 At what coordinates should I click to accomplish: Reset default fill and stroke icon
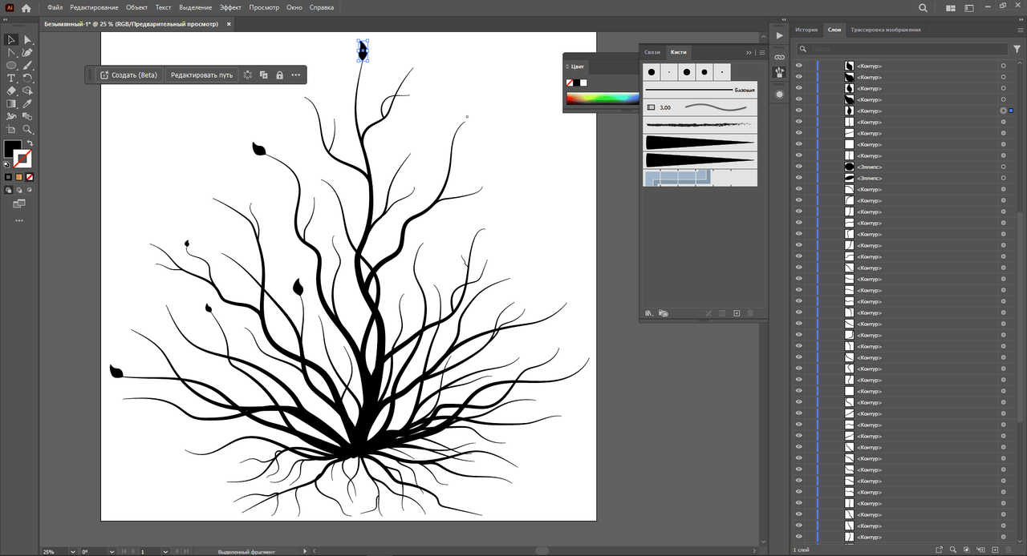(7, 164)
